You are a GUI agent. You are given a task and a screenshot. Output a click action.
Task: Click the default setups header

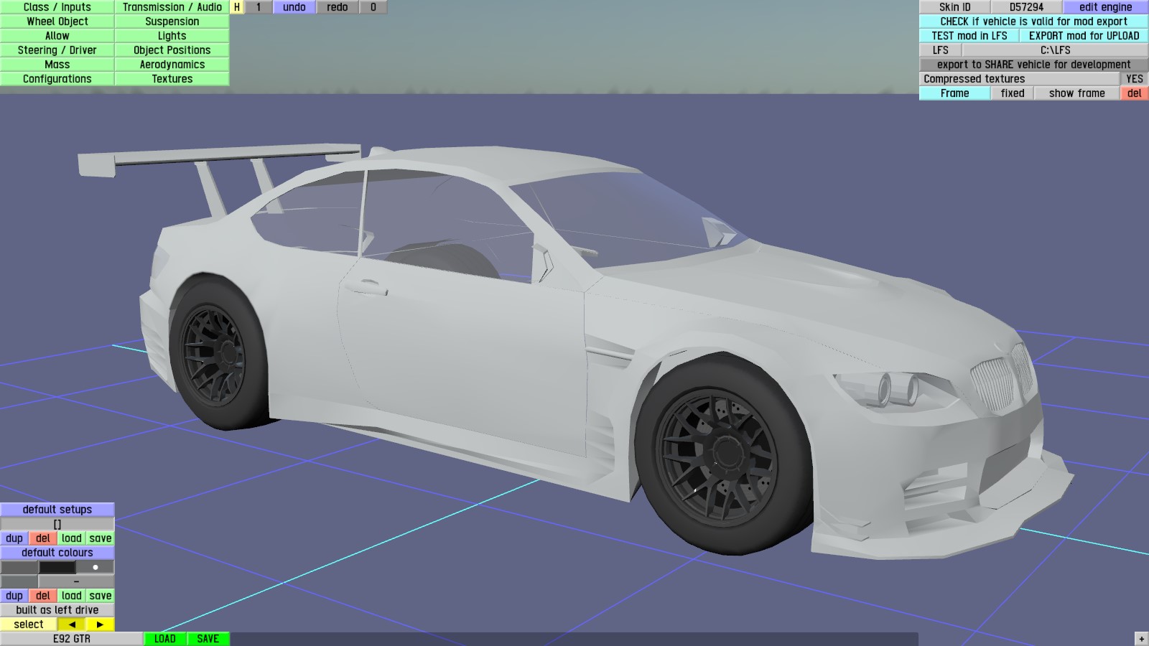point(57,510)
